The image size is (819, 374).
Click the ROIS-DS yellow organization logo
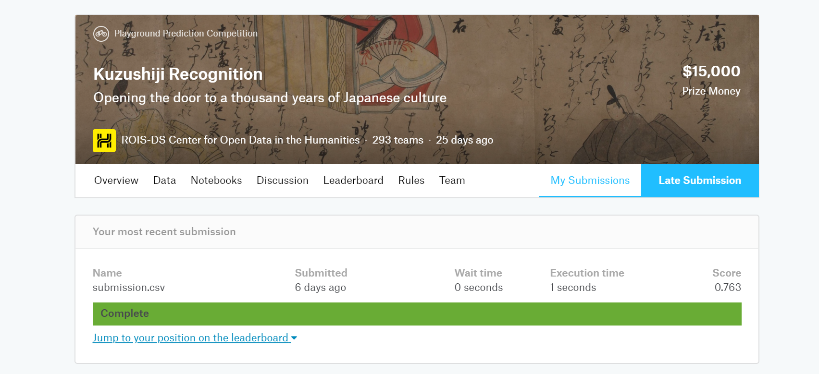(104, 141)
